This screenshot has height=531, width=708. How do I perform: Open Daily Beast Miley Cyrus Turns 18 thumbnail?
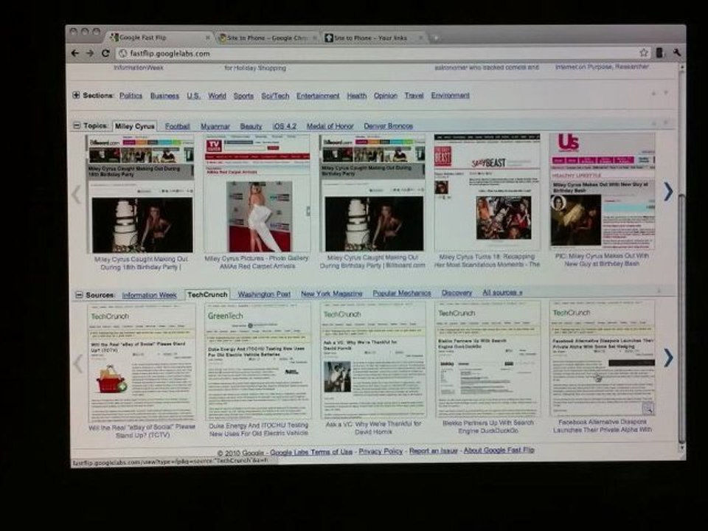tap(487, 192)
